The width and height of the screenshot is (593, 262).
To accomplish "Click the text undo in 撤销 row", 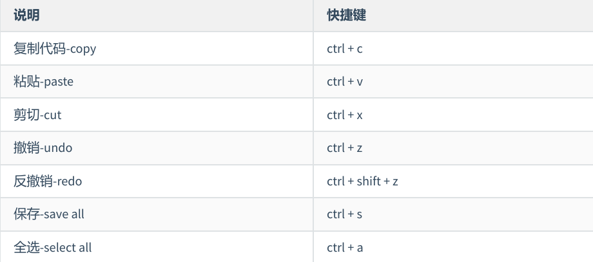I will pyautogui.click(x=58, y=148).
